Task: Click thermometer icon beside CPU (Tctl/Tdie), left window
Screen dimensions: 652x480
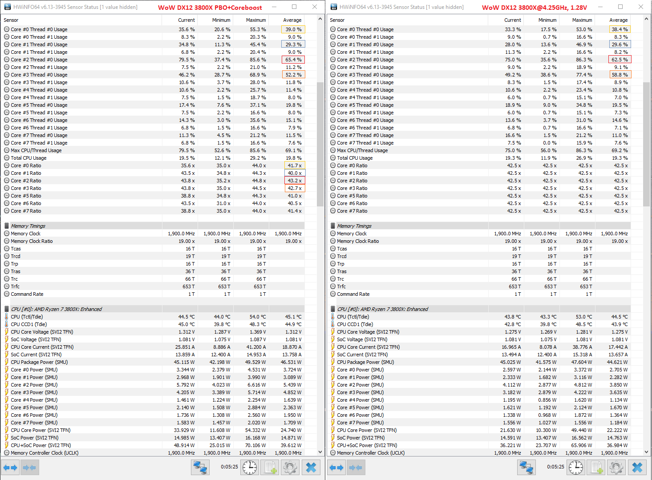Action: click(7, 317)
